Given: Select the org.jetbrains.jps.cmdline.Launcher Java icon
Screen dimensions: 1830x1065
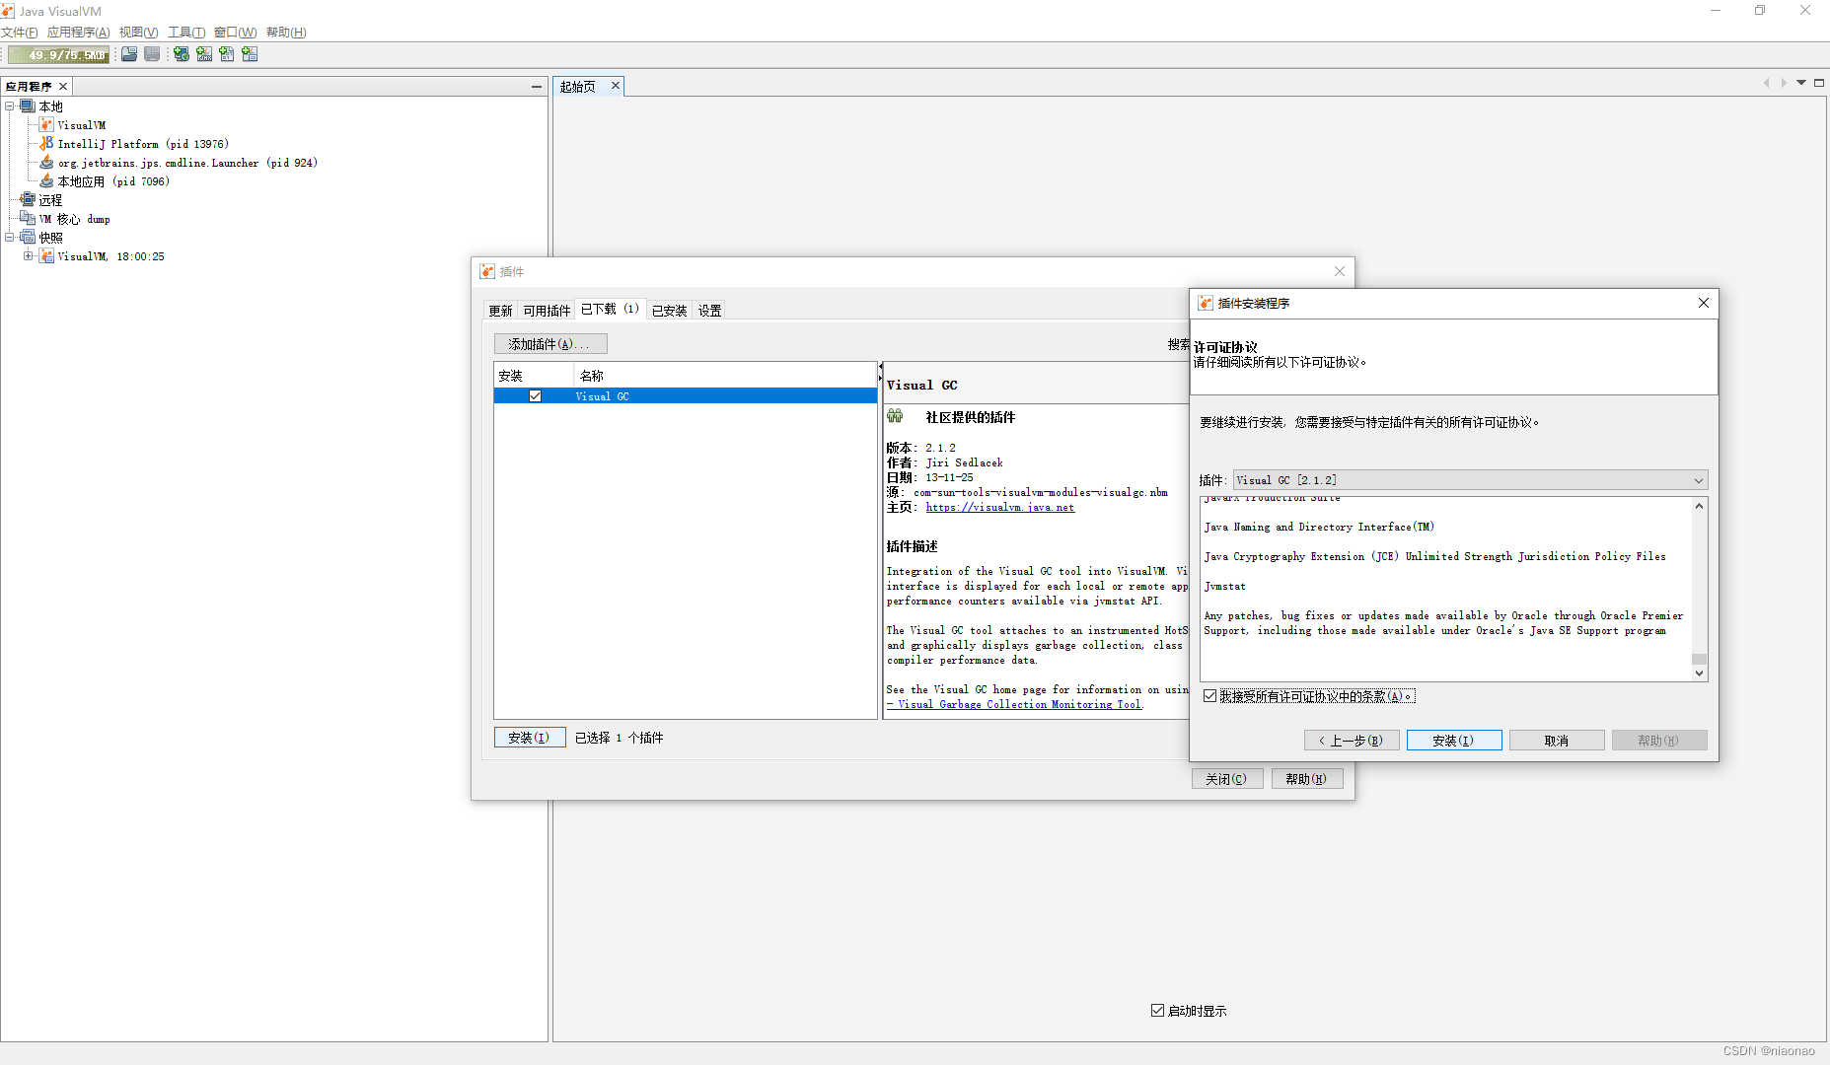Looking at the screenshot, I should [x=46, y=163].
